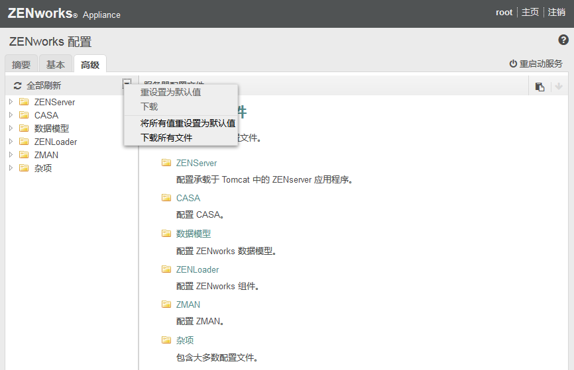Expand the ZENServer tree node

pos(11,102)
